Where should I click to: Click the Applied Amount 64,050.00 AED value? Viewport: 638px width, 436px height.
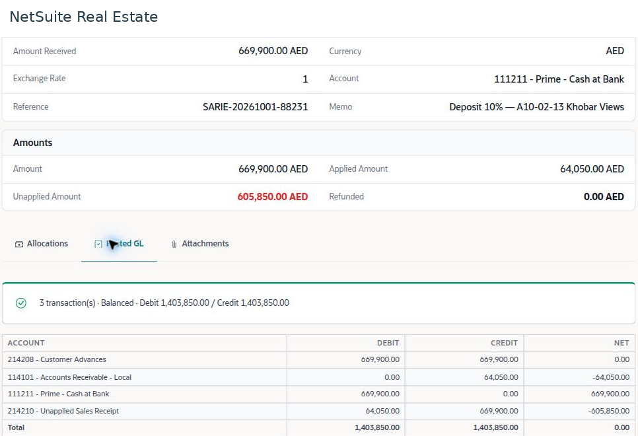pos(592,169)
